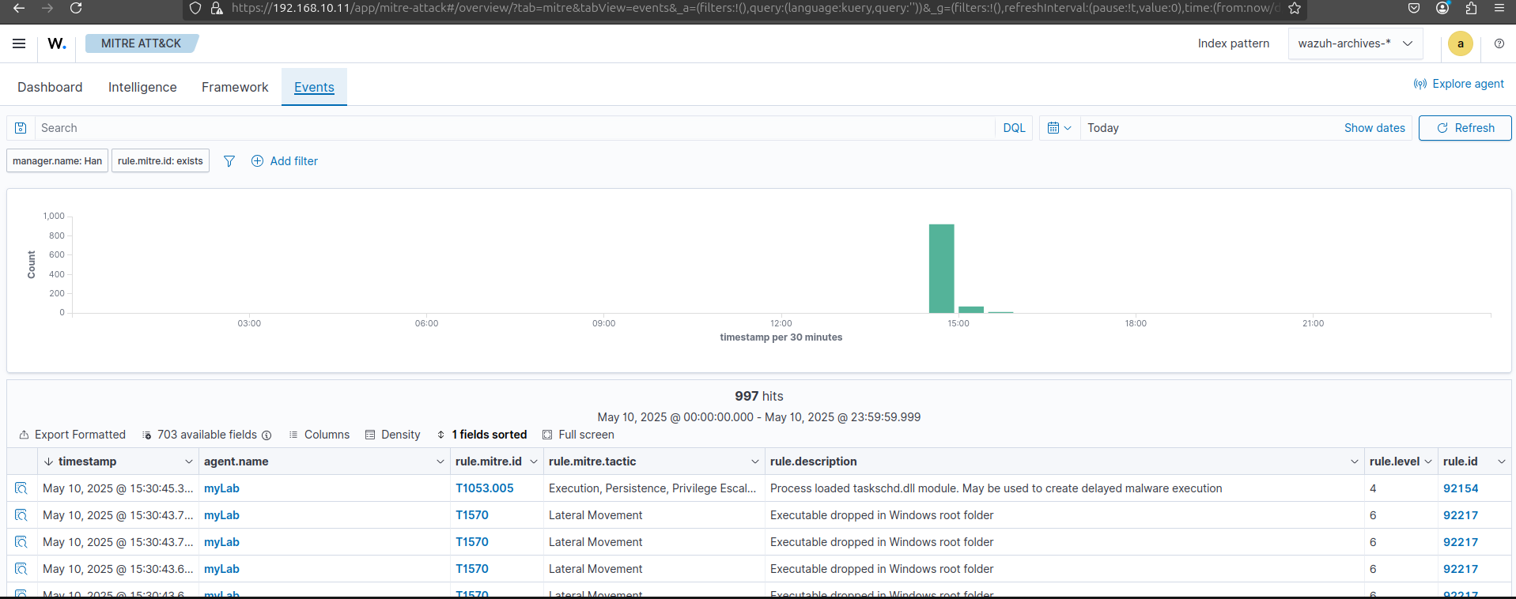This screenshot has height=599, width=1516.
Task: Open the hamburger navigation menu
Action: coord(19,43)
